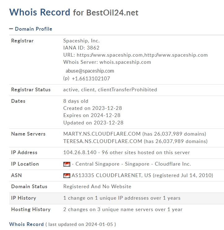Open TERESA.NS.CLOUDFLARE.COM name server

(x=103, y=141)
